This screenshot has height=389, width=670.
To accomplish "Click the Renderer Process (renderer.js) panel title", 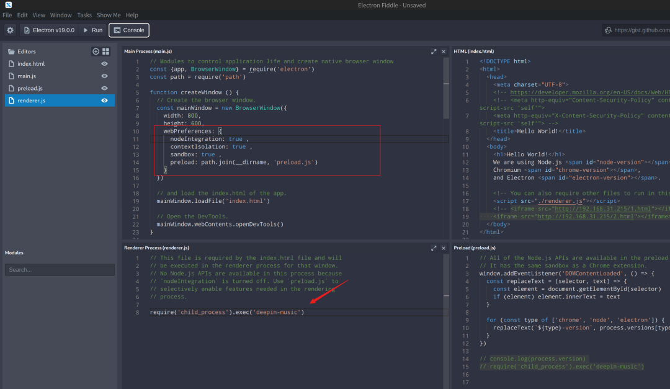I will (156, 248).
